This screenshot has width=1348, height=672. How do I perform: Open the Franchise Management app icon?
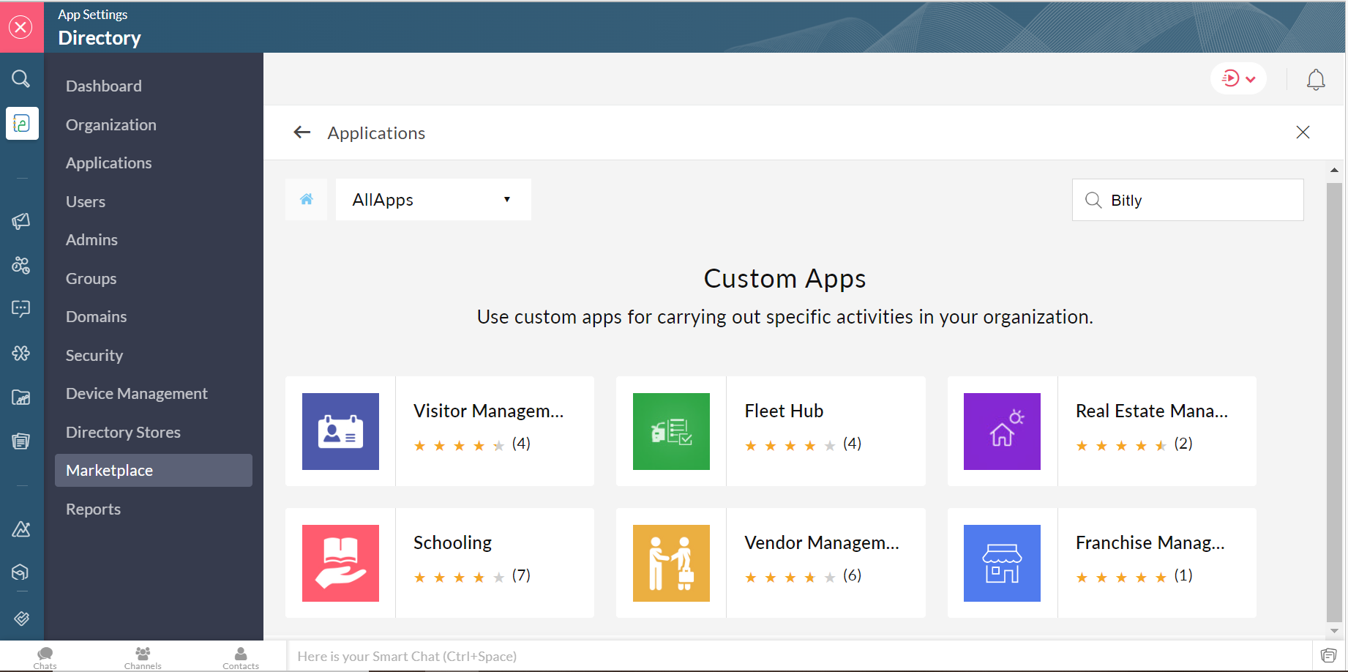click(x=1002, y=563)
